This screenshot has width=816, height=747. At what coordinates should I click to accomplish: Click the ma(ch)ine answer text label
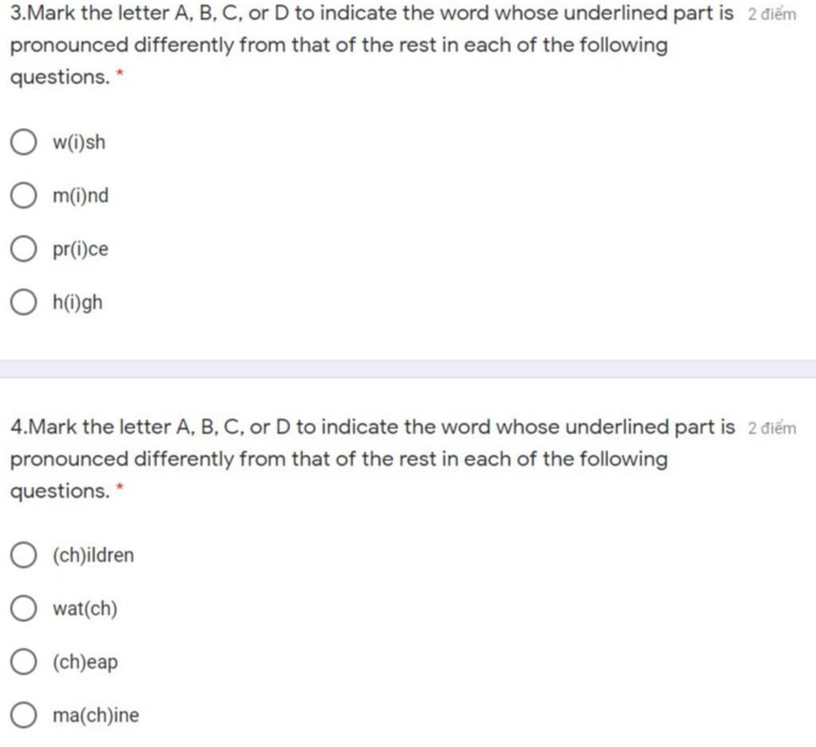click(96, 715)
